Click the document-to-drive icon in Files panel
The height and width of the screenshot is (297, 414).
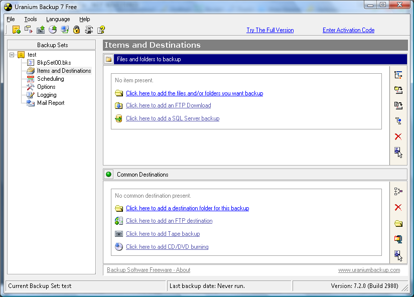[x=398, y=105]
